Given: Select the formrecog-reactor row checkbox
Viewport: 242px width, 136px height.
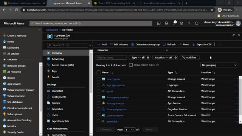Looking at the screenshot, I should (x=98, y=109).
